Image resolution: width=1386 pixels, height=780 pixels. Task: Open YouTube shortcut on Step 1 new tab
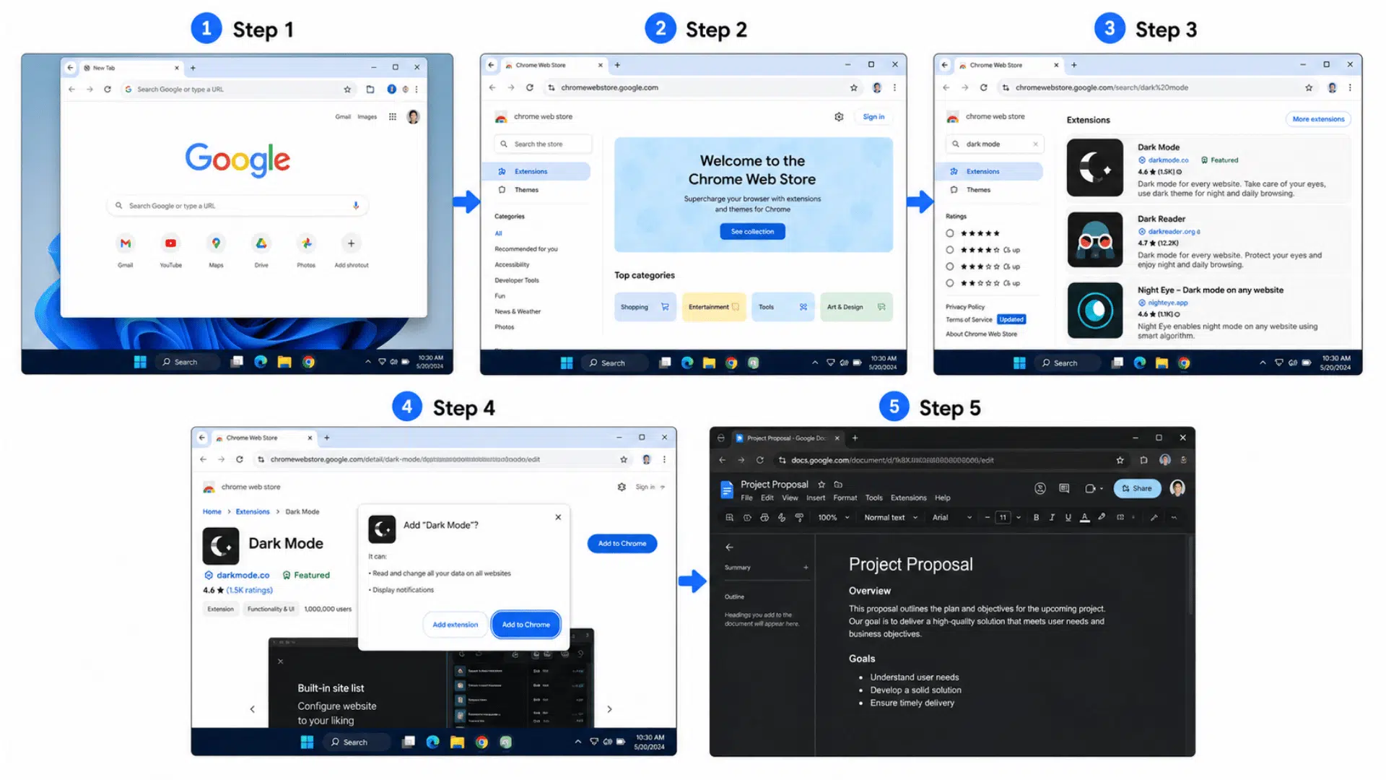(170, 244)
